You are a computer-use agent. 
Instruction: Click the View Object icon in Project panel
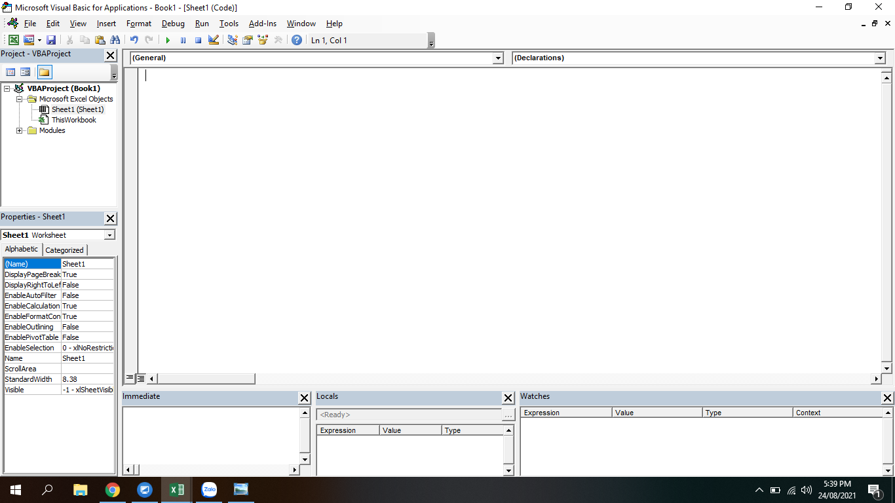click(26, 72)
